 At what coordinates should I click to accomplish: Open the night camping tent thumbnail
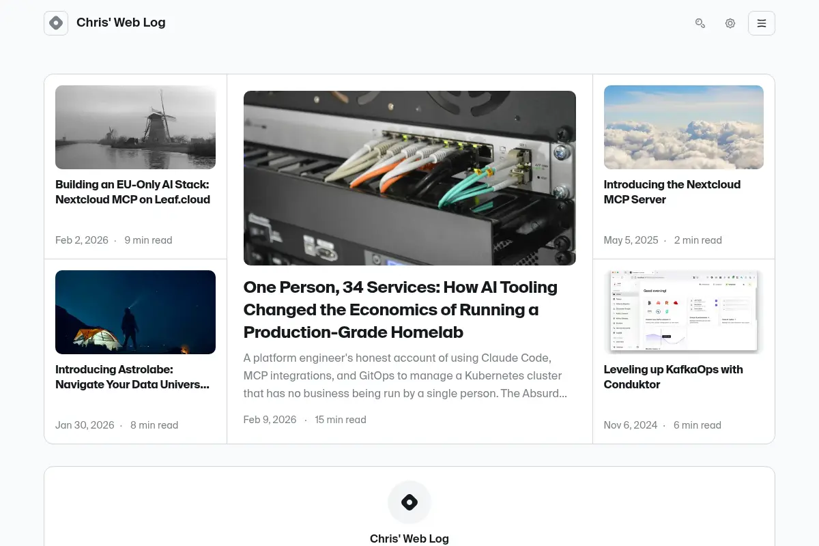(135, 312)
